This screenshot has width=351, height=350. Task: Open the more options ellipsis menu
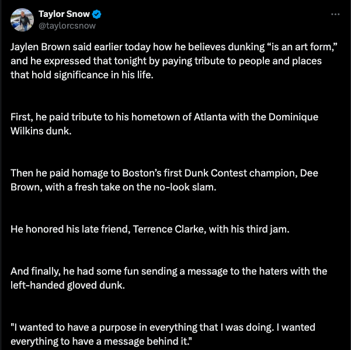pos(335,14)
